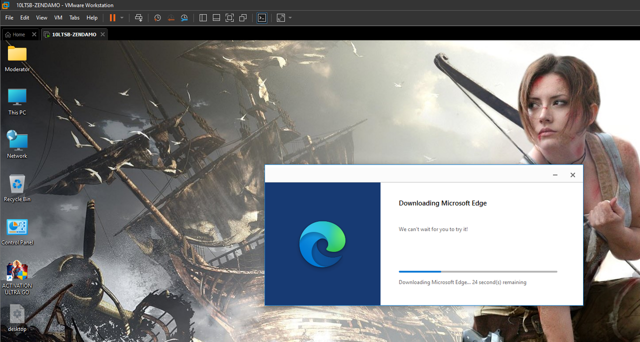Select the Control Panel desktop icon
The width and height of the screenshot is (640, 342).
tap(17, 231)
